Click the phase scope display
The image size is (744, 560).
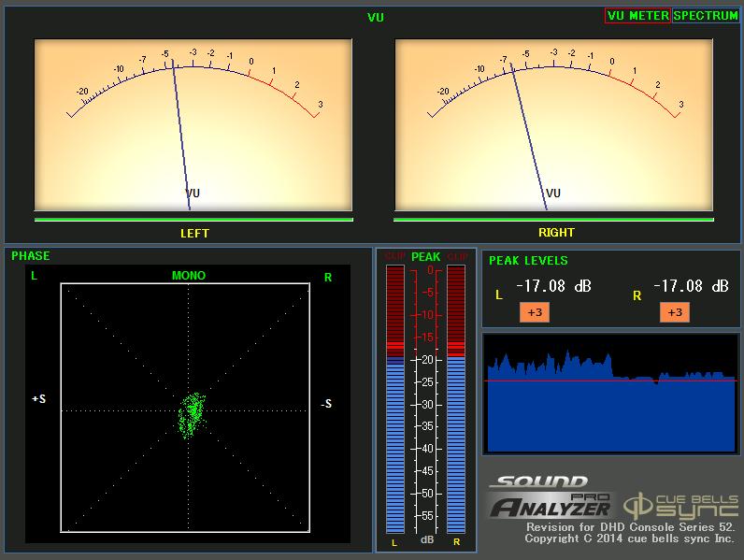click(x=185, y=407)
